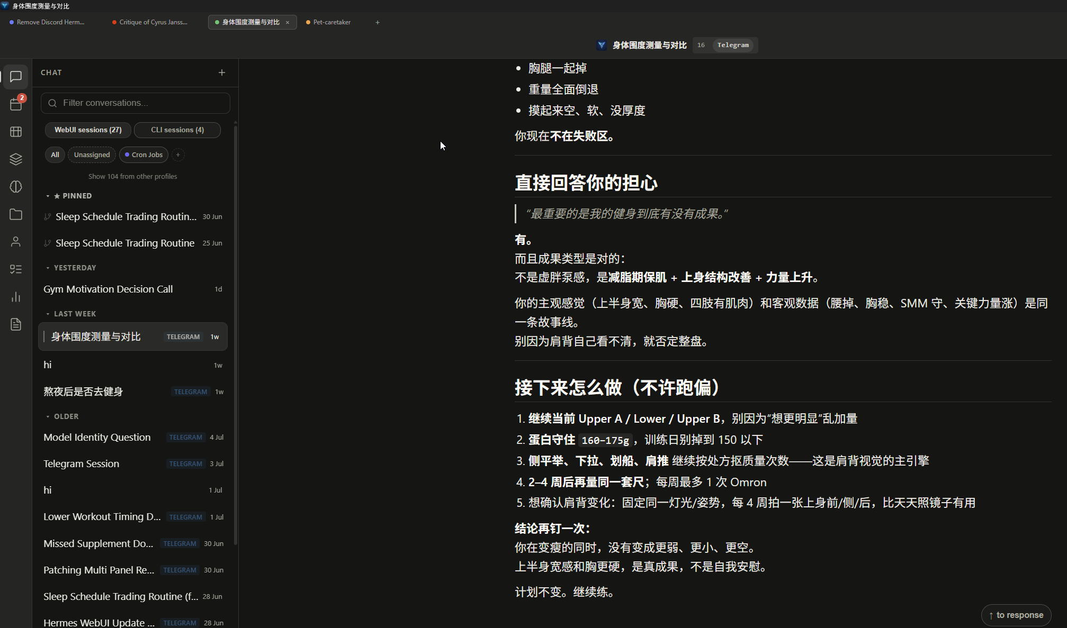Open the brain memory icon in sidebar
The height and width of the screenshot is (628, 1067).
pyautogui.click(x=16, y=187)
